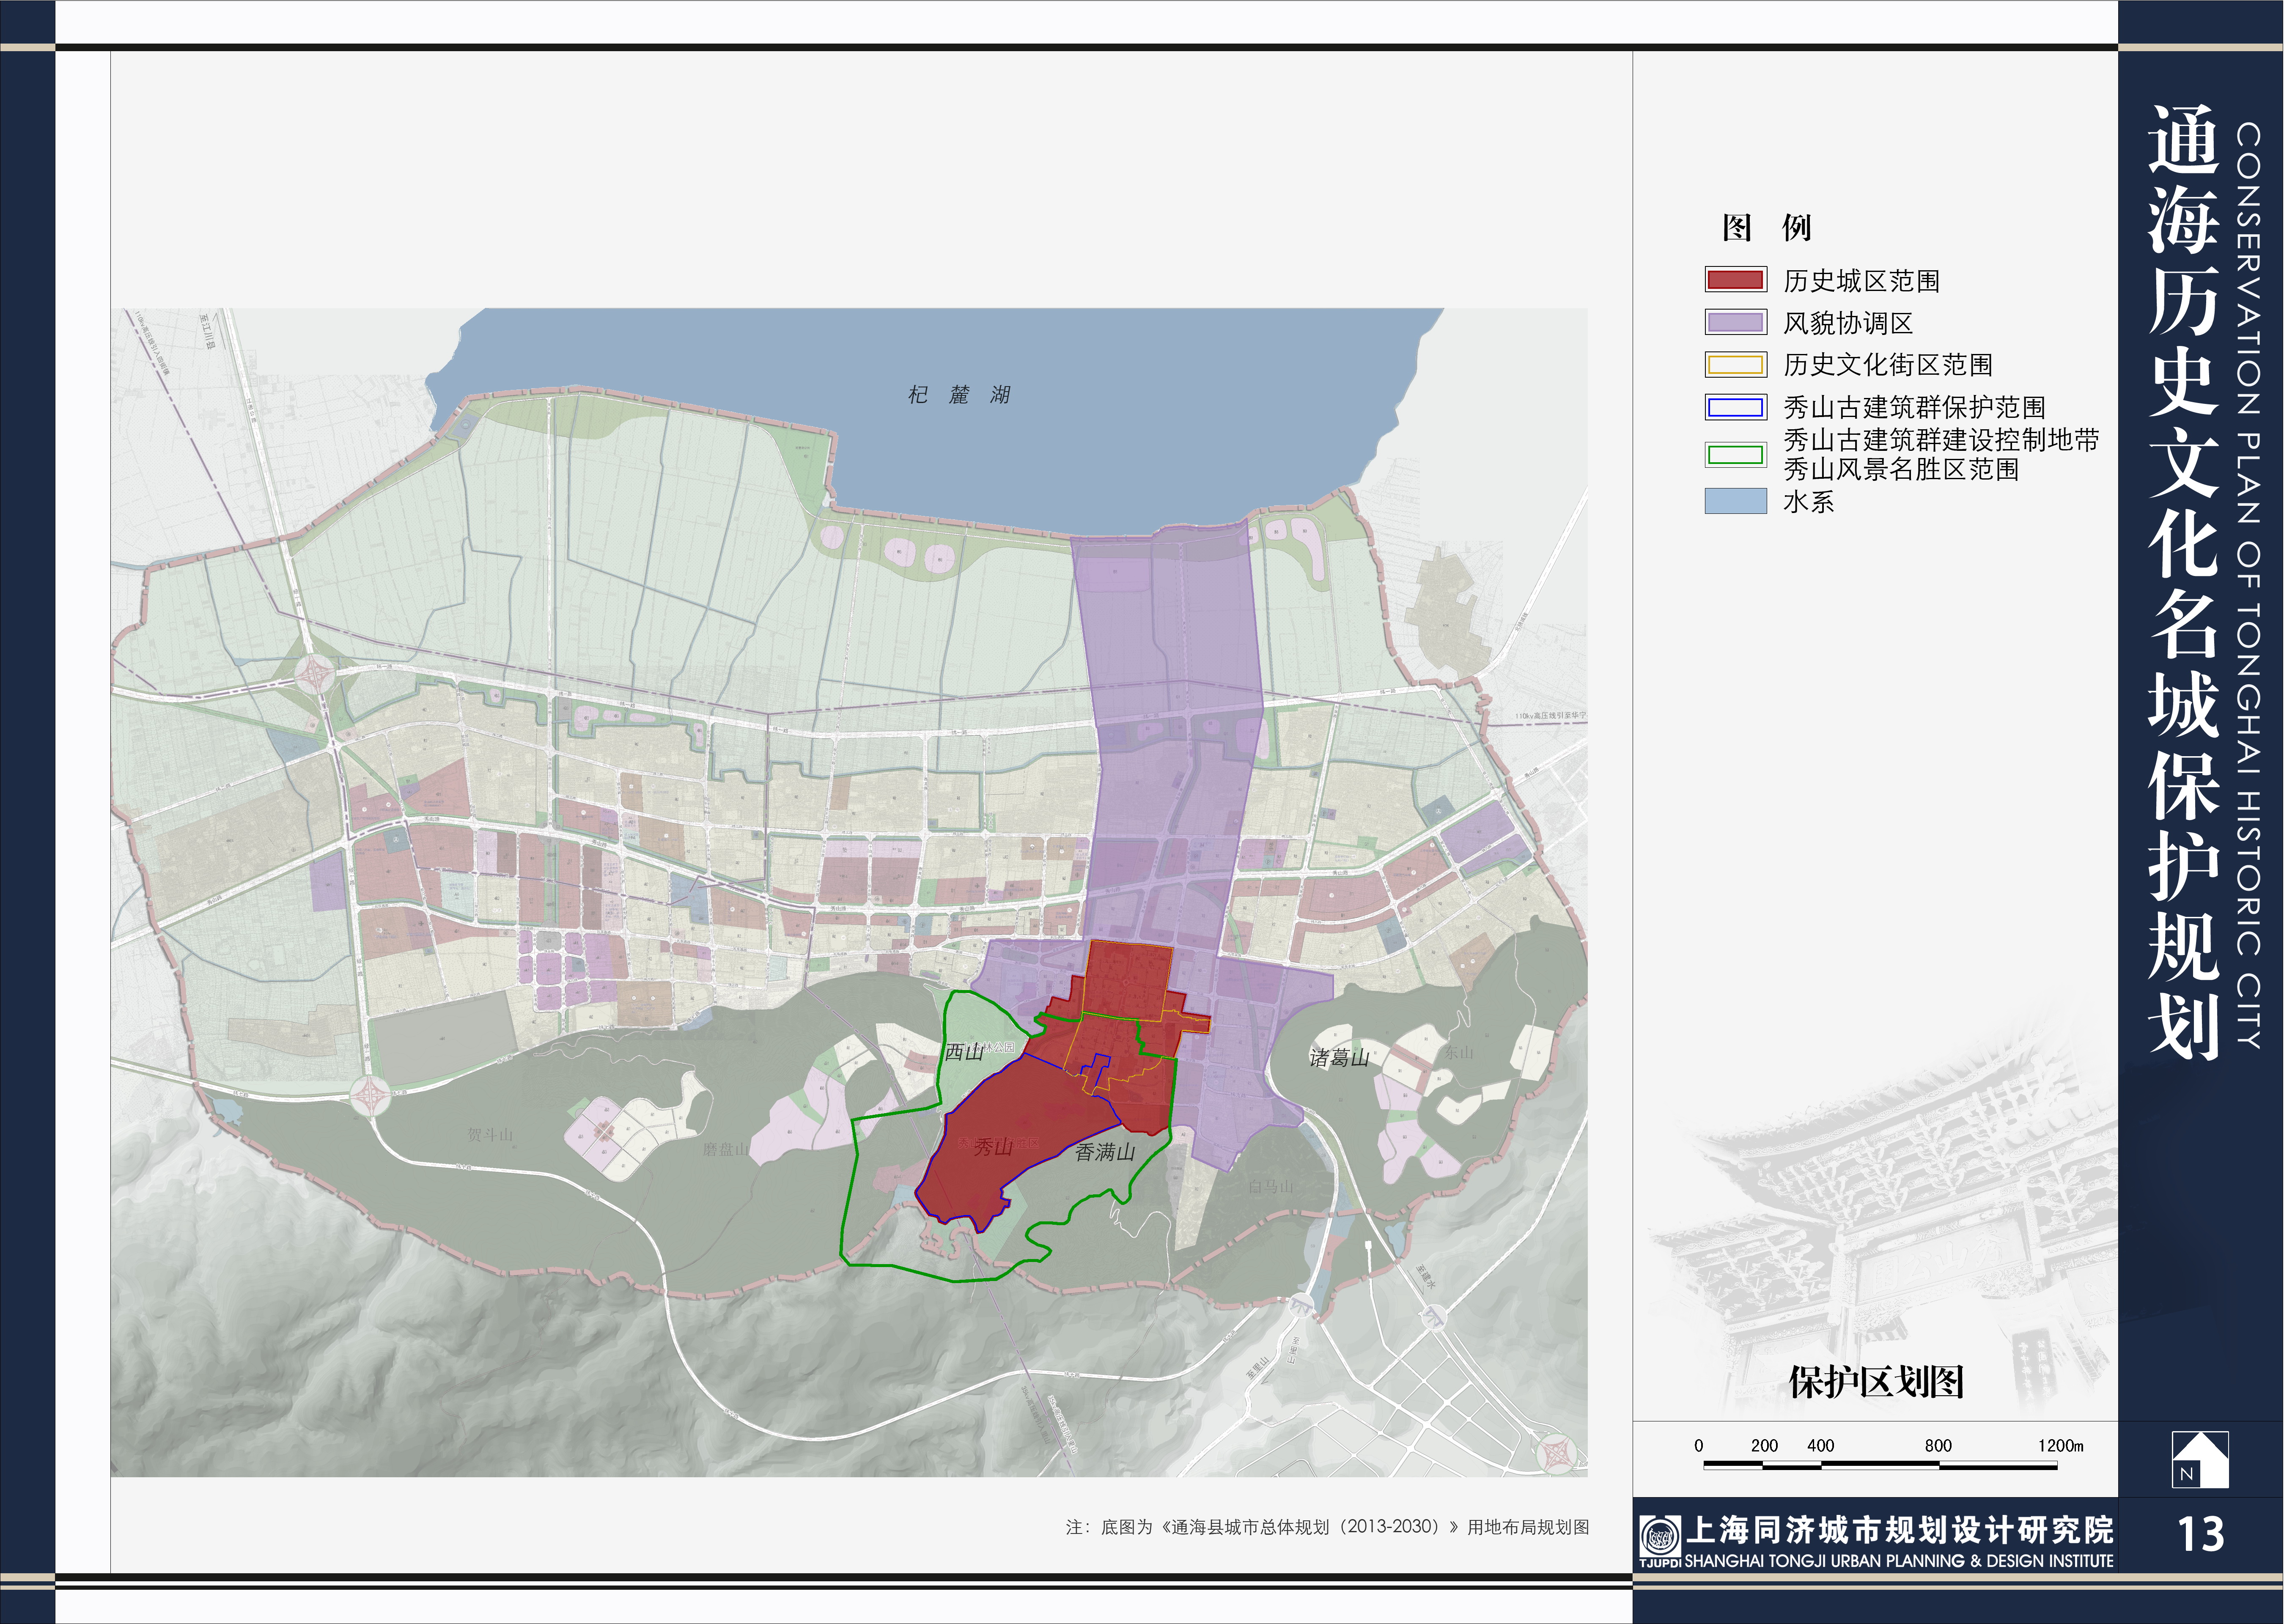
Task: Click the blue-outlined 秀山古建筑群保护范围 legend swatch
Action: 1735,407
